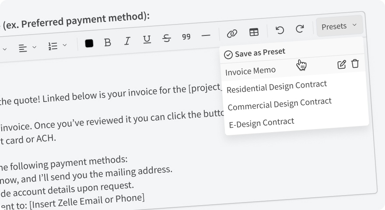Insert a horizontal rule
The width and height of the screenshot is (385, 210).
(206, 35)
